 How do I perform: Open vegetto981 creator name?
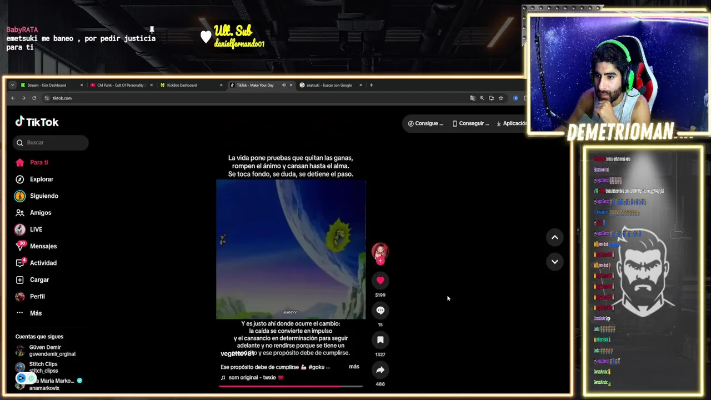[237, 354]
